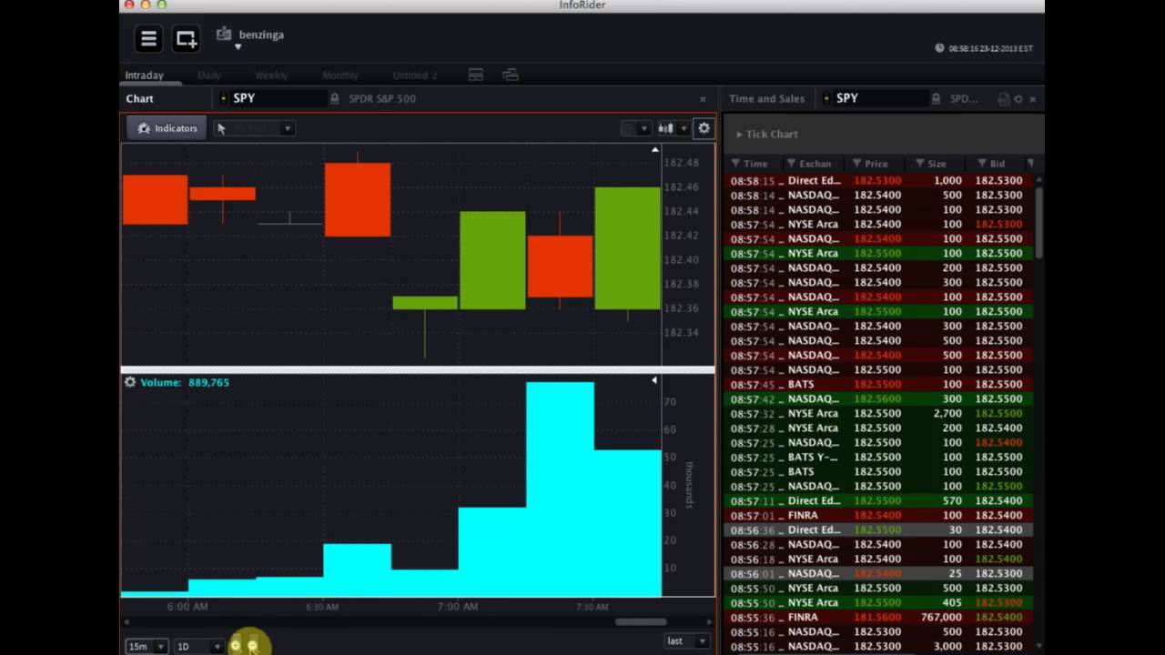
Task: Select the 08:57:45 BATS trade row
Action: pyautogui.click(x=879, y=384)
